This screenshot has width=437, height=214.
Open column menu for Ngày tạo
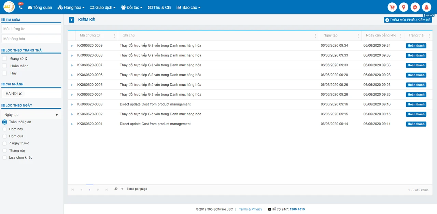click(x=358, y=35)
